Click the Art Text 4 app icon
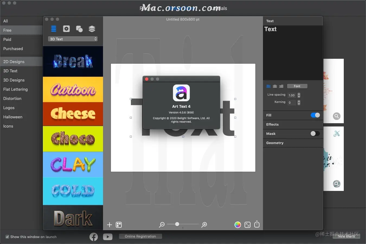The image size is (366, 244). [x=181, y=93]
